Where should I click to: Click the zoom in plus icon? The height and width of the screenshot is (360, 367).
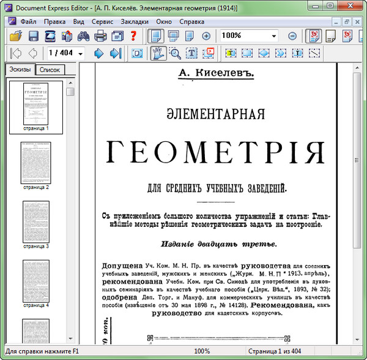point(206,36)
